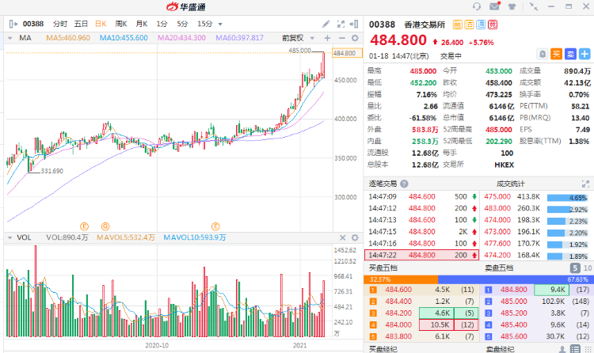Screen dimensions: 594x353
Task: Open customer service headset icon
Action: pyautogui.click(x=476, y=6)
